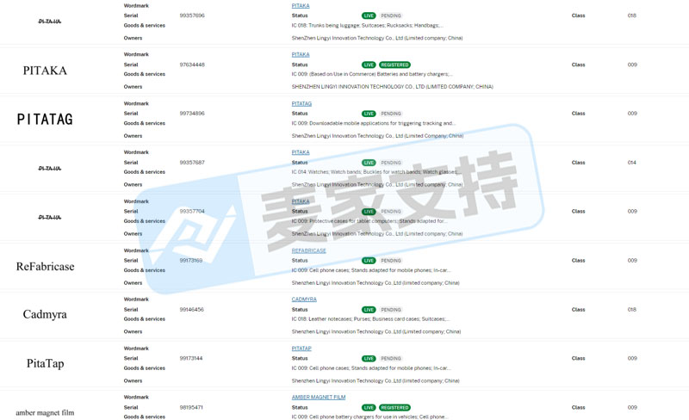Click class value 014 in the watches row
The height and width of the screenshot is (420, 689).
[x=632, y=163]
